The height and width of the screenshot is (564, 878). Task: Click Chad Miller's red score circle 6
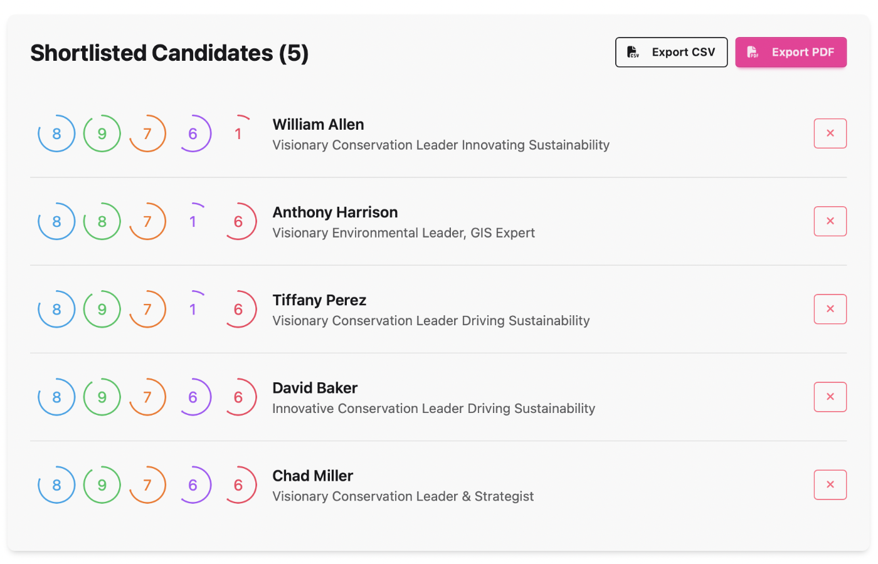click(238, 484)
